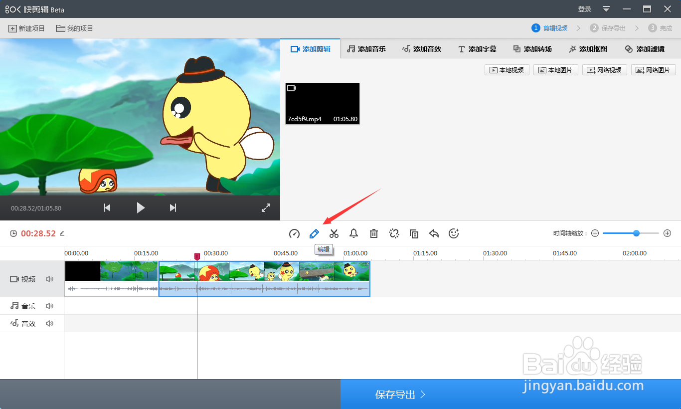Switch to 添加字幕 tab
Screen dimensions: 681x409
tap(477, 49)
